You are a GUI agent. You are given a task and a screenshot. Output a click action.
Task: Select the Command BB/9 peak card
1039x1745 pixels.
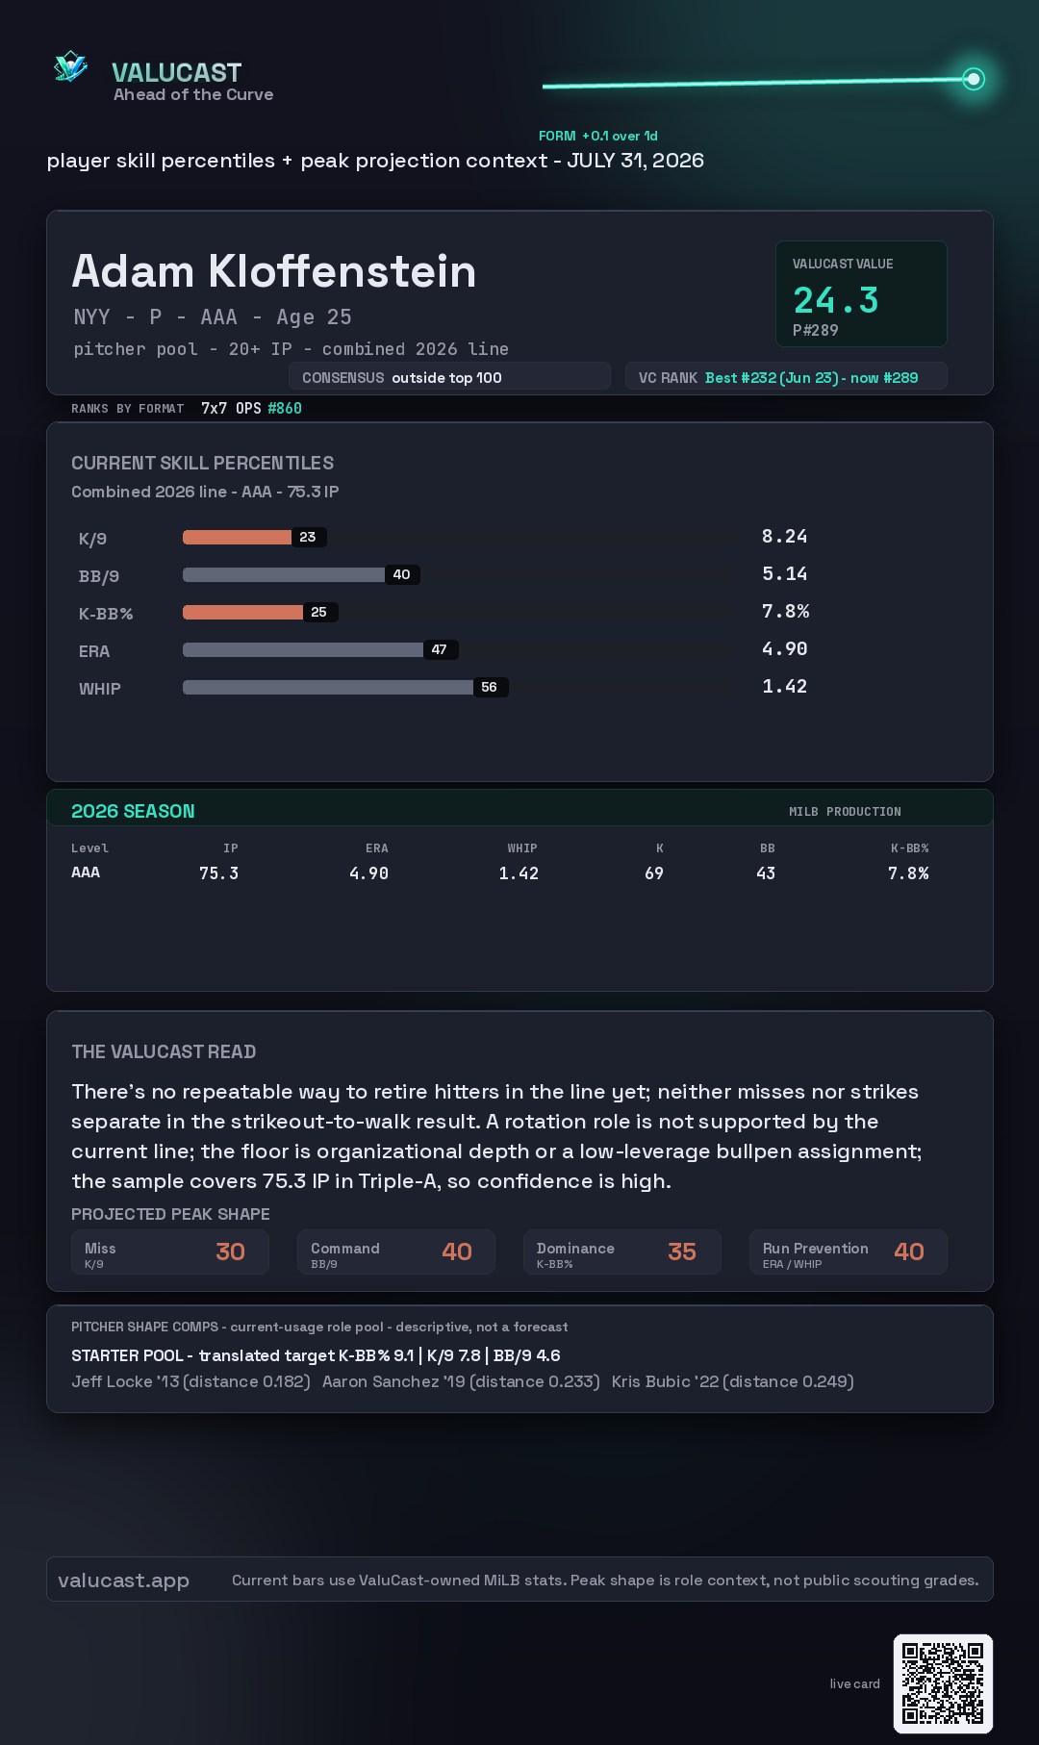pyautogui.click(x=396, y=1252)
